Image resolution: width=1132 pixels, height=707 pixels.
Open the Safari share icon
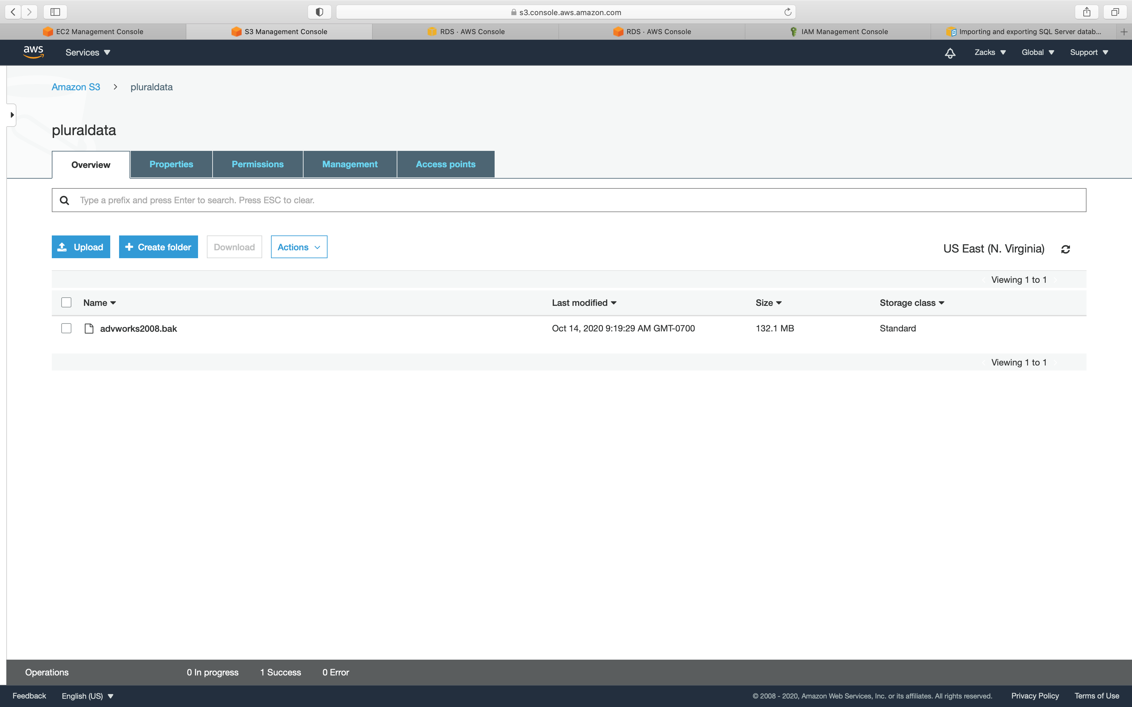[1086, 12]
